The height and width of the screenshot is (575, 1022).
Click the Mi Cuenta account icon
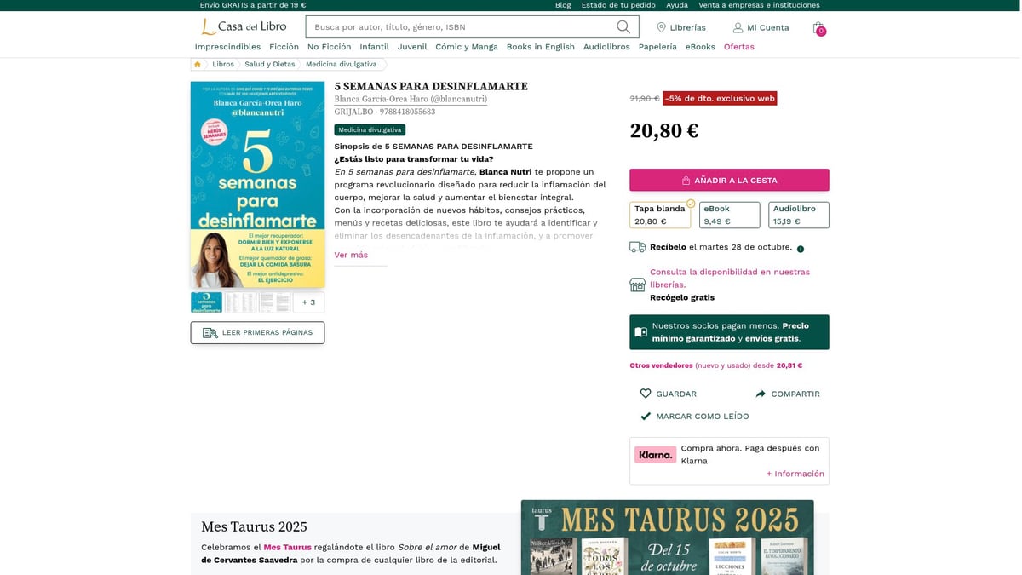(737, 26)
